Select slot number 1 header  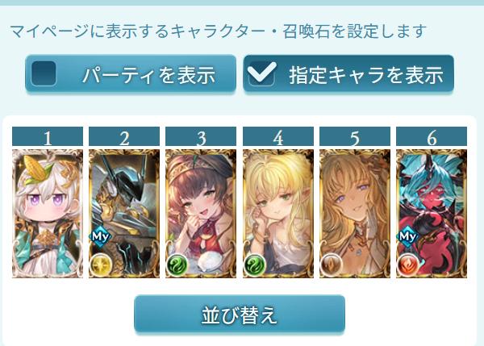tap(48, 136)
